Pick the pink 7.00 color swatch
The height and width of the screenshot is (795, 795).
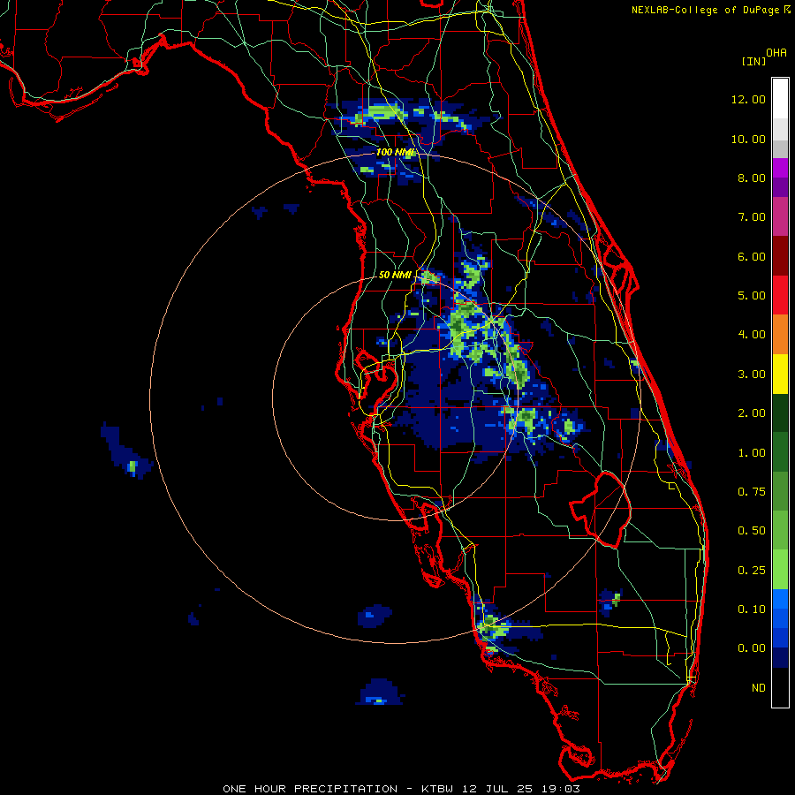point(780,217)
